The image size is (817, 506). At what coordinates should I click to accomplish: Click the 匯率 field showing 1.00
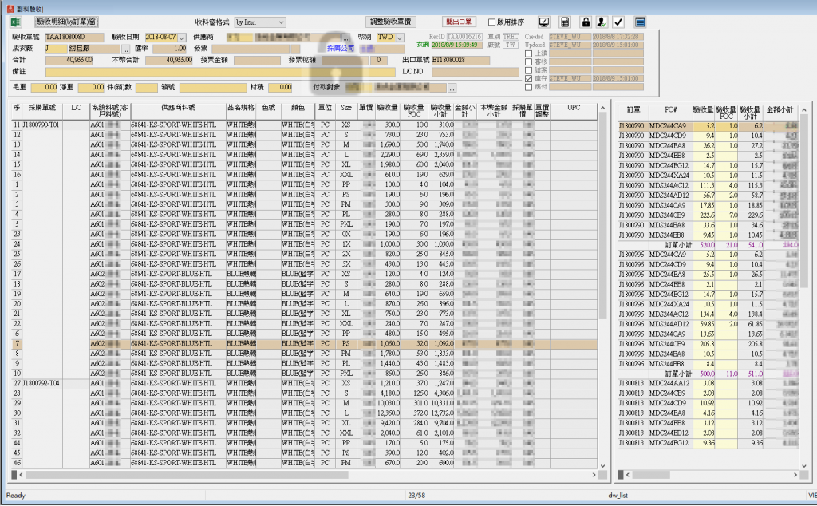[x=169, y=49]
